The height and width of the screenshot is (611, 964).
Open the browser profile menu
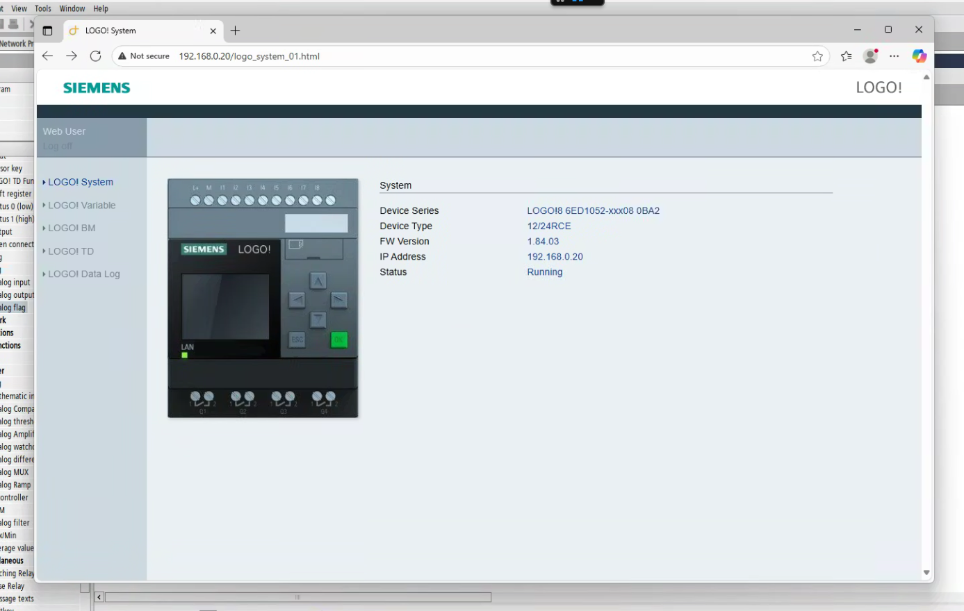click(870, 56)
